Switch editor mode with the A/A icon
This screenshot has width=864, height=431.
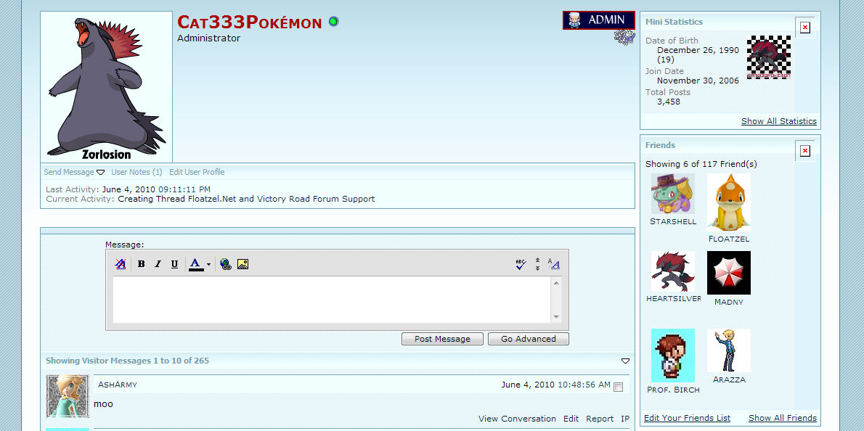click(x=553, y=264)
